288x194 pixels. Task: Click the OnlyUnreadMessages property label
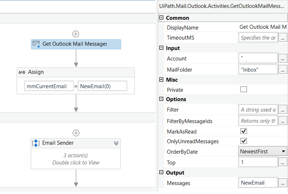pyautogui.click(x=193, y=141)
